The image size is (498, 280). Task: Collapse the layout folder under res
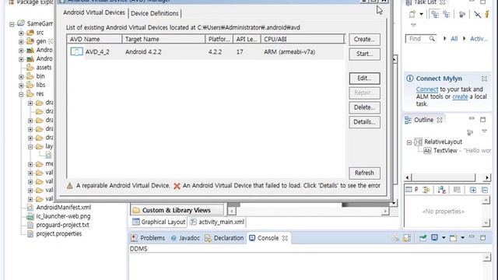pyautogui.click(x=30, y=147)
